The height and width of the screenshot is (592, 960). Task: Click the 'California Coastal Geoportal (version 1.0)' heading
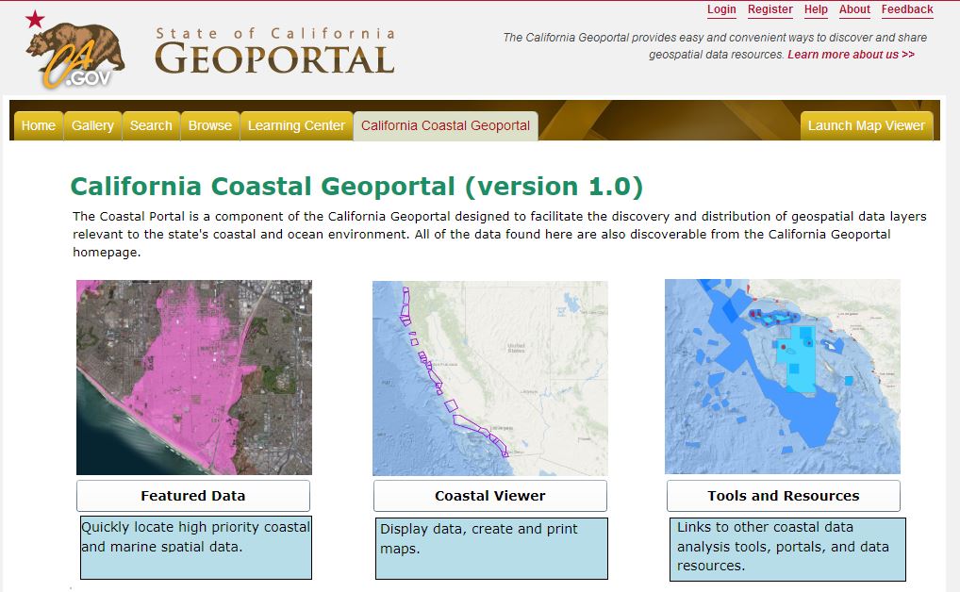pos(357,187)
